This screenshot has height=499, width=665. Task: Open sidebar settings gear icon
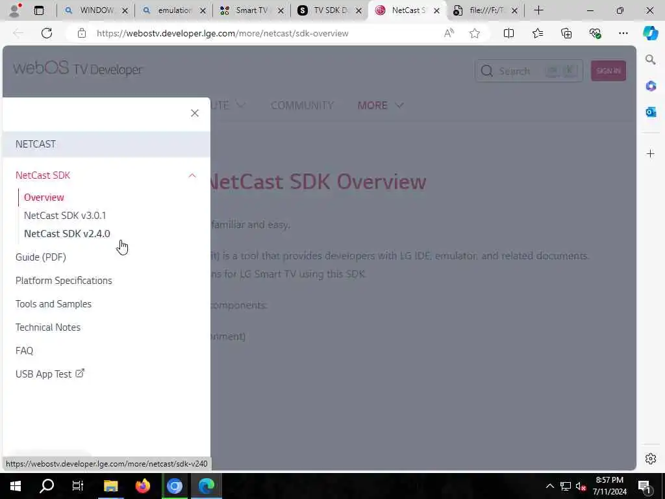(651, 459)
